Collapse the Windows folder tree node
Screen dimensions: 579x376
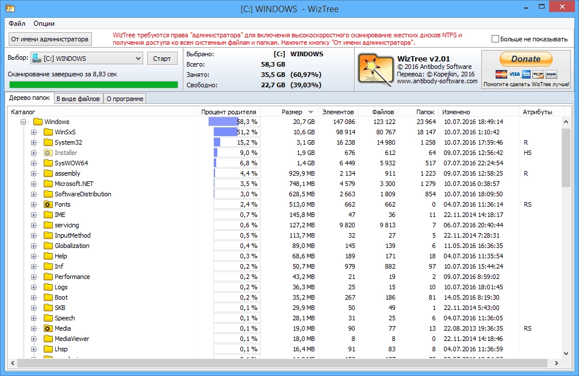pos(23,122)
